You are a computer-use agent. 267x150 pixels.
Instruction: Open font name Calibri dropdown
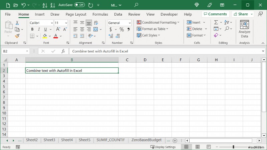[x=52, y=23]
